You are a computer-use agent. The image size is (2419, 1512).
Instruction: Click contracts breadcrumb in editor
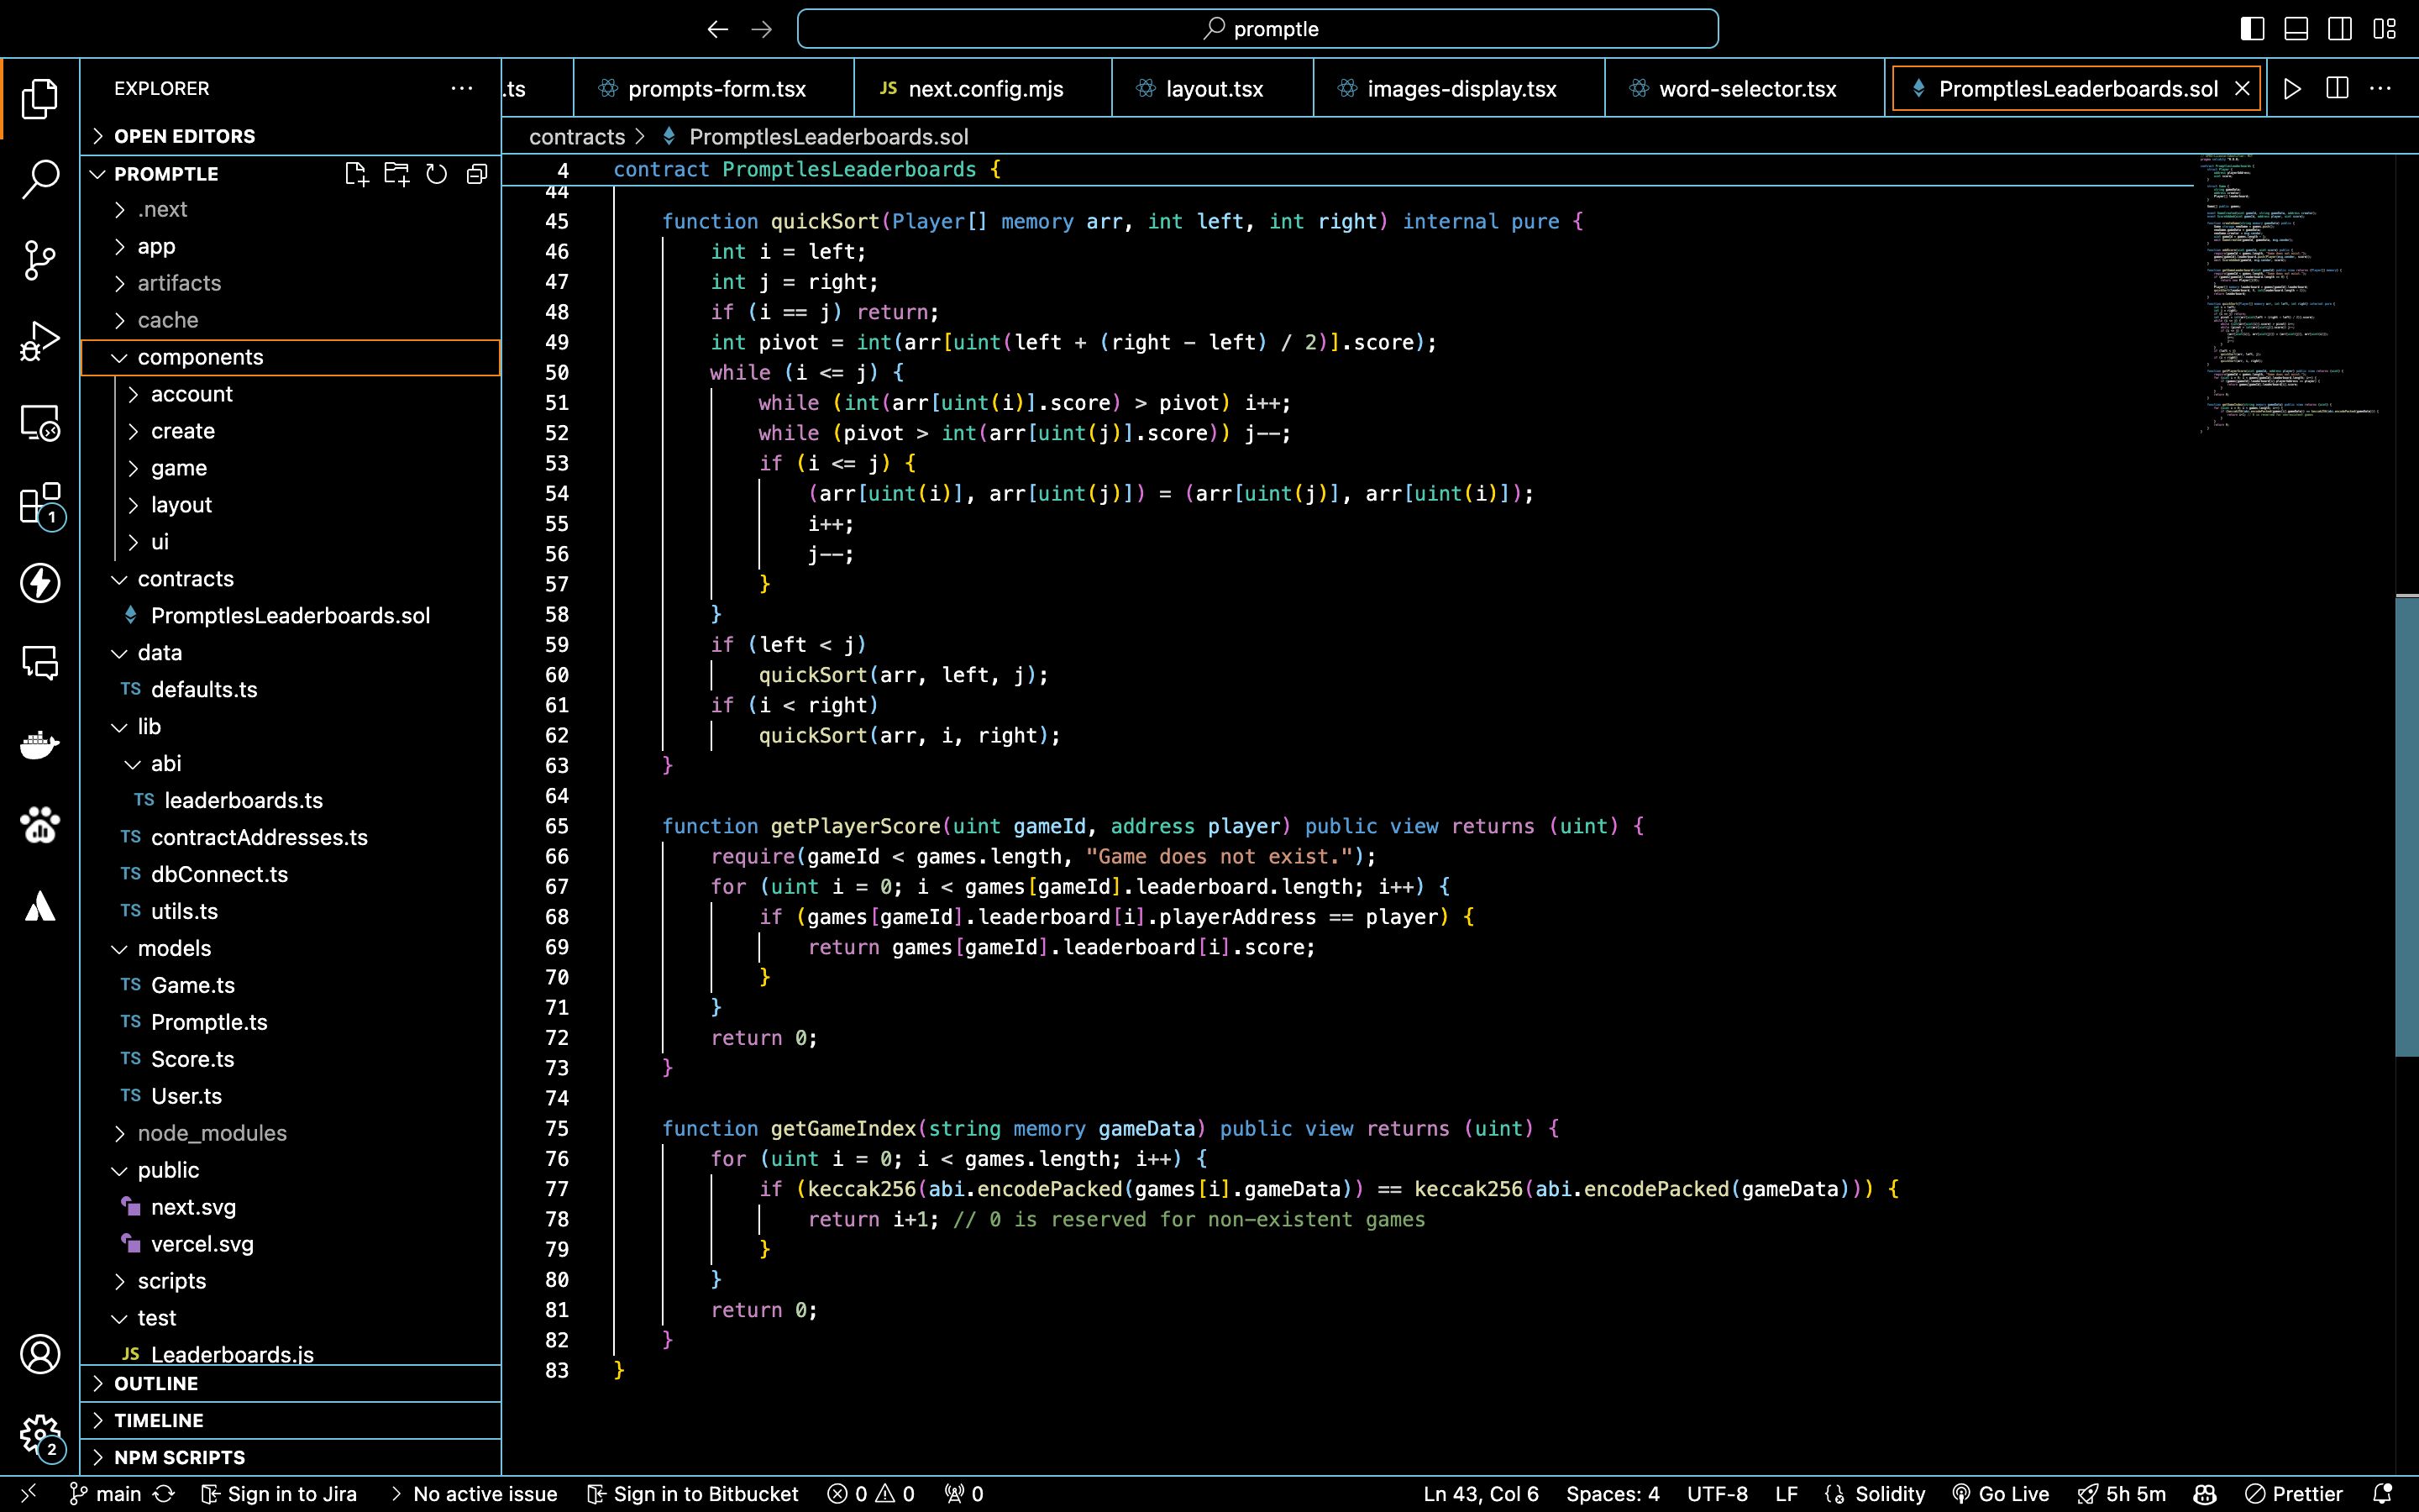tap(577, 136)
